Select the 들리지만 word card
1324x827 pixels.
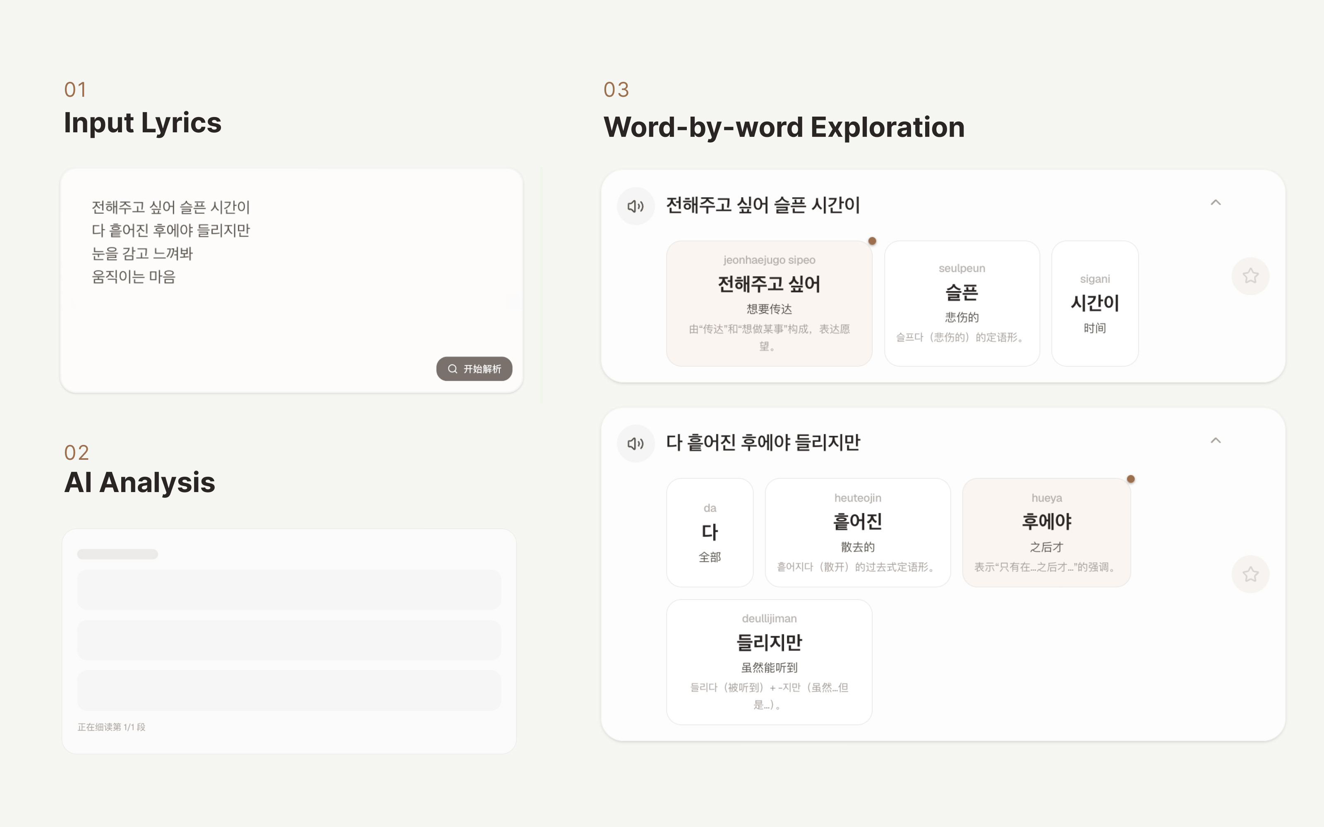click(769, 662)
